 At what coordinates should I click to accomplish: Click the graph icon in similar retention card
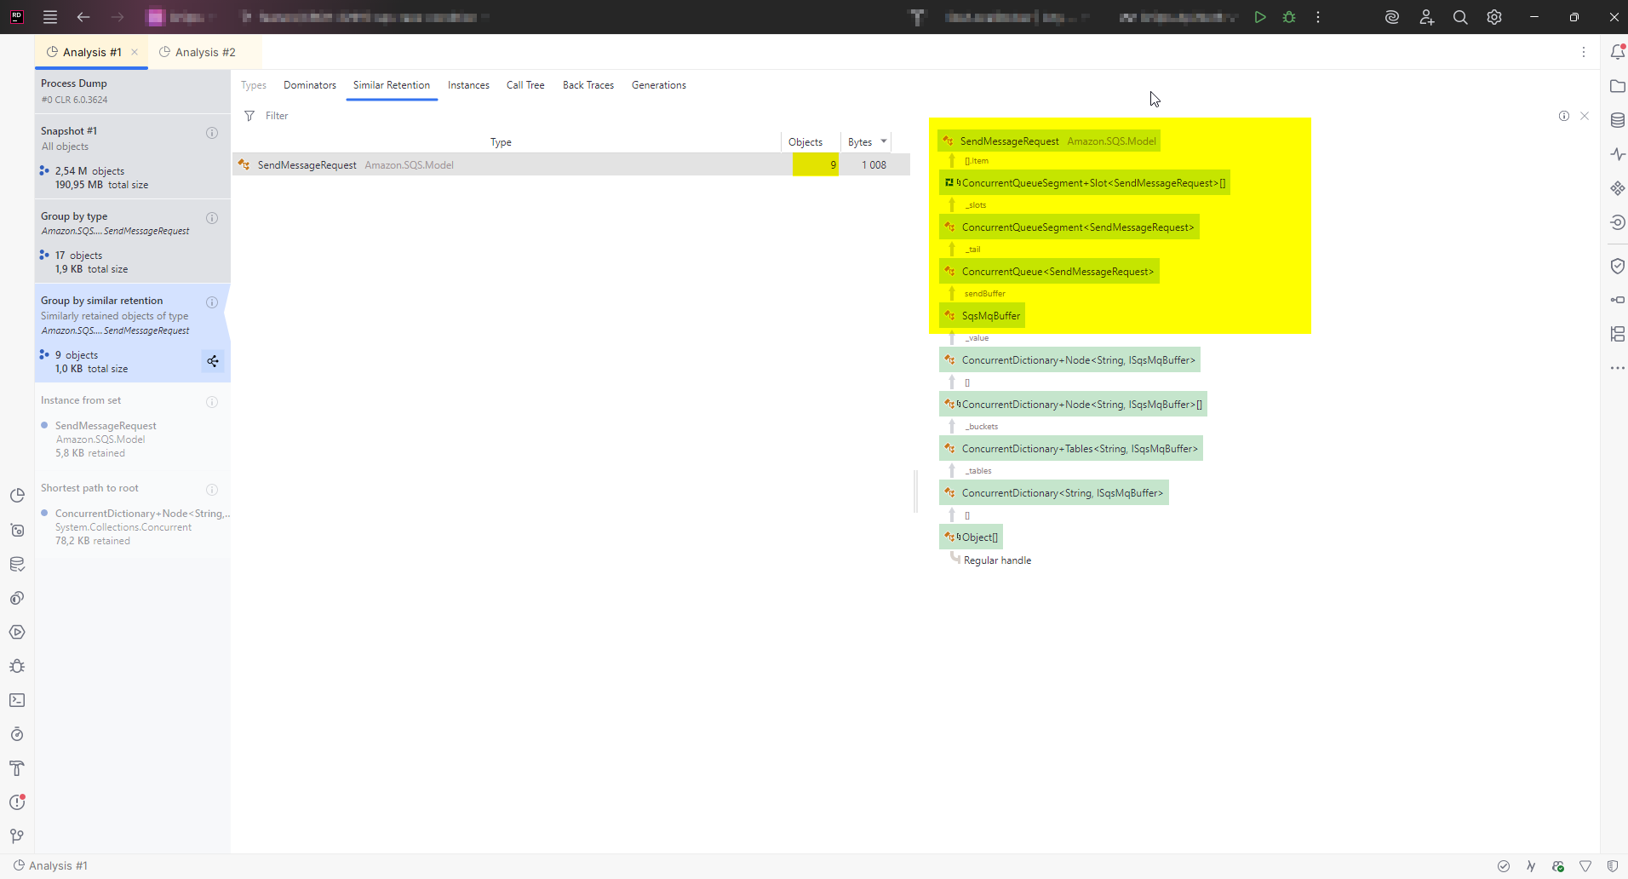(x=213, y=361)
